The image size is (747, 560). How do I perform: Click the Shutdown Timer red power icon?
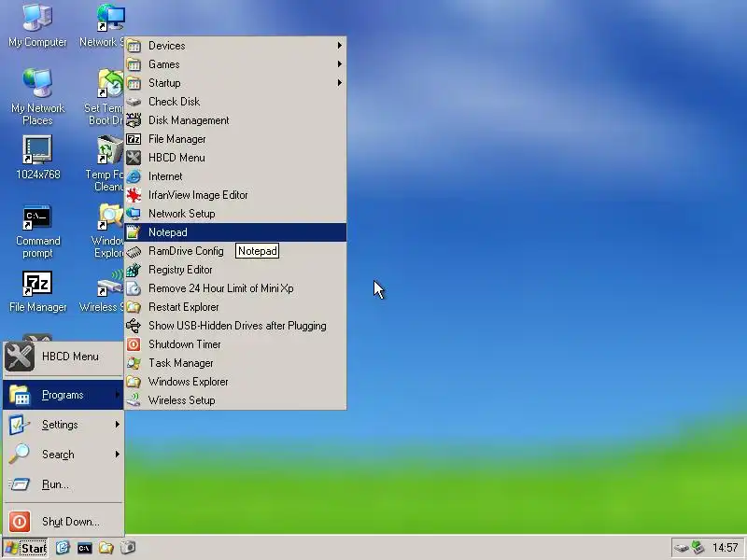click(134, 344)
